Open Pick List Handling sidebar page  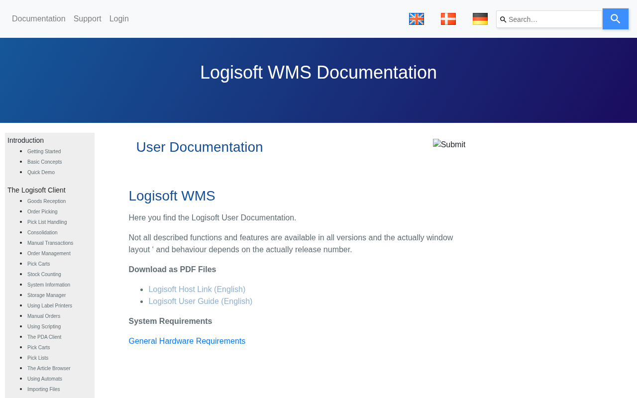pyautogui.click(x=47, y=222)
